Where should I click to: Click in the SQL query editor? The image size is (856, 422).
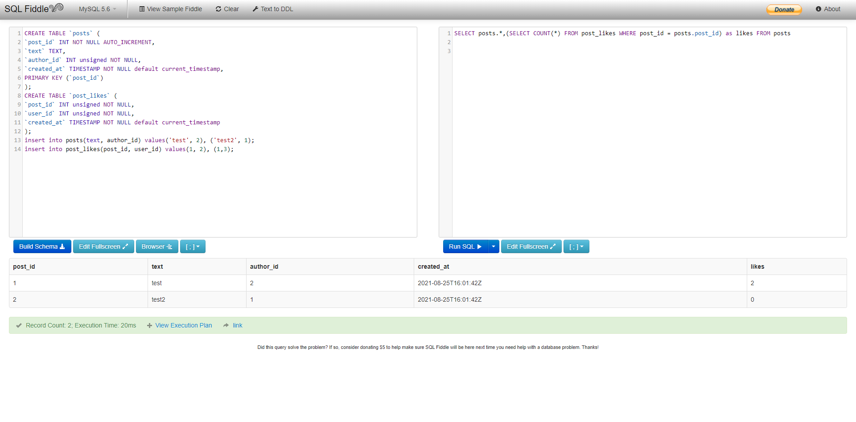click(649, 134)
